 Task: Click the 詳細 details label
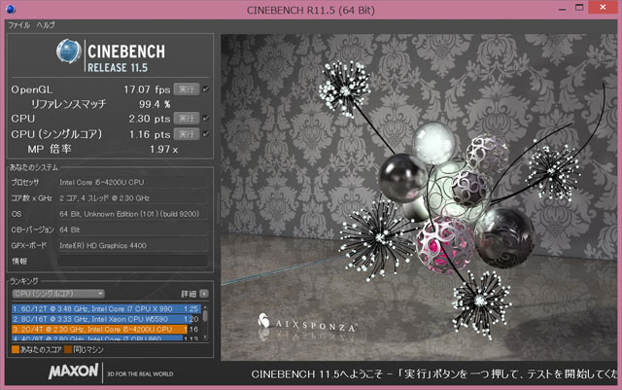tap(189, 294)
